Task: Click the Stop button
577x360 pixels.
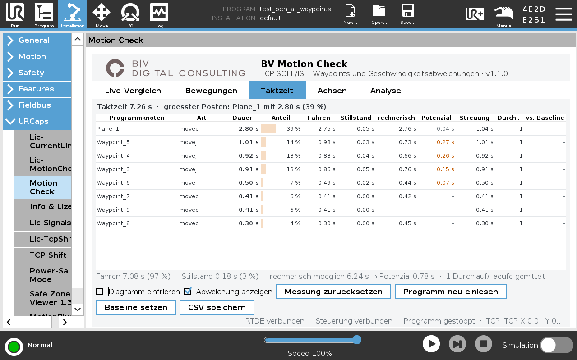Action: tap(484, 344)
